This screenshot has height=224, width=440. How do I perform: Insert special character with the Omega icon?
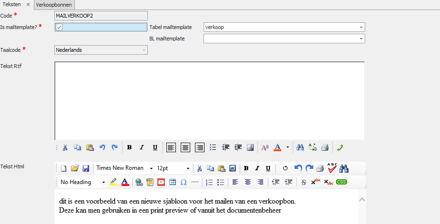pyautogui.click(x=184, y=182)
